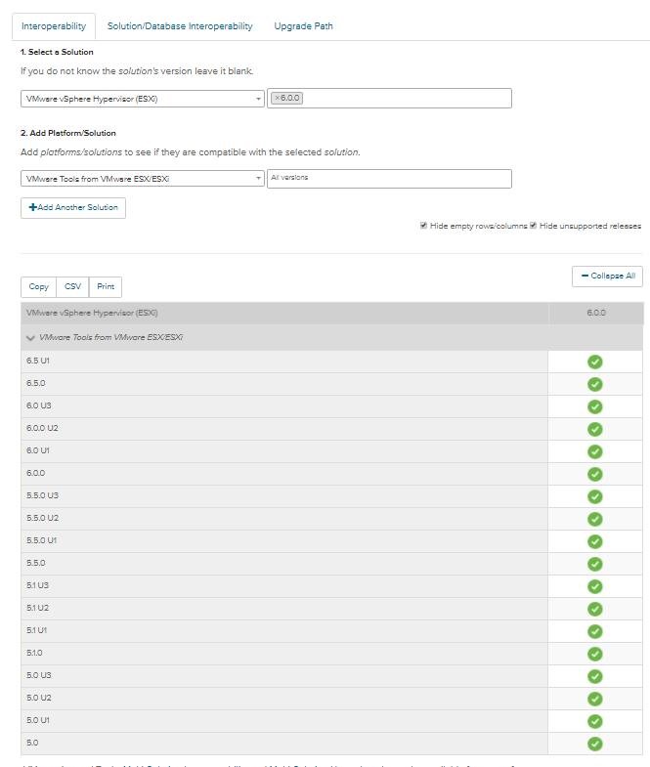This screenshot has width=650, height=767.
Task: Select the 5.5.0 U1 row label
Action: 42,540
